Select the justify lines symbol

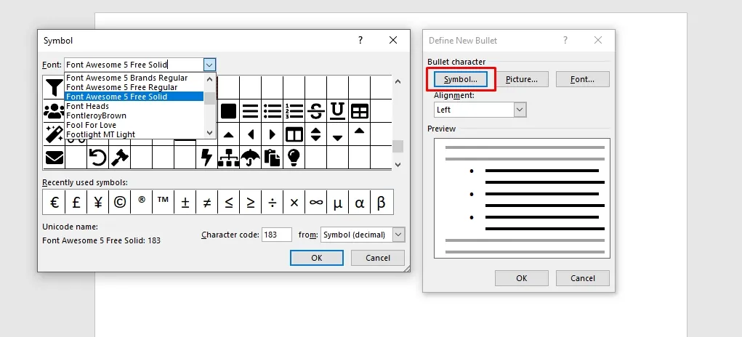pos(250,111)
